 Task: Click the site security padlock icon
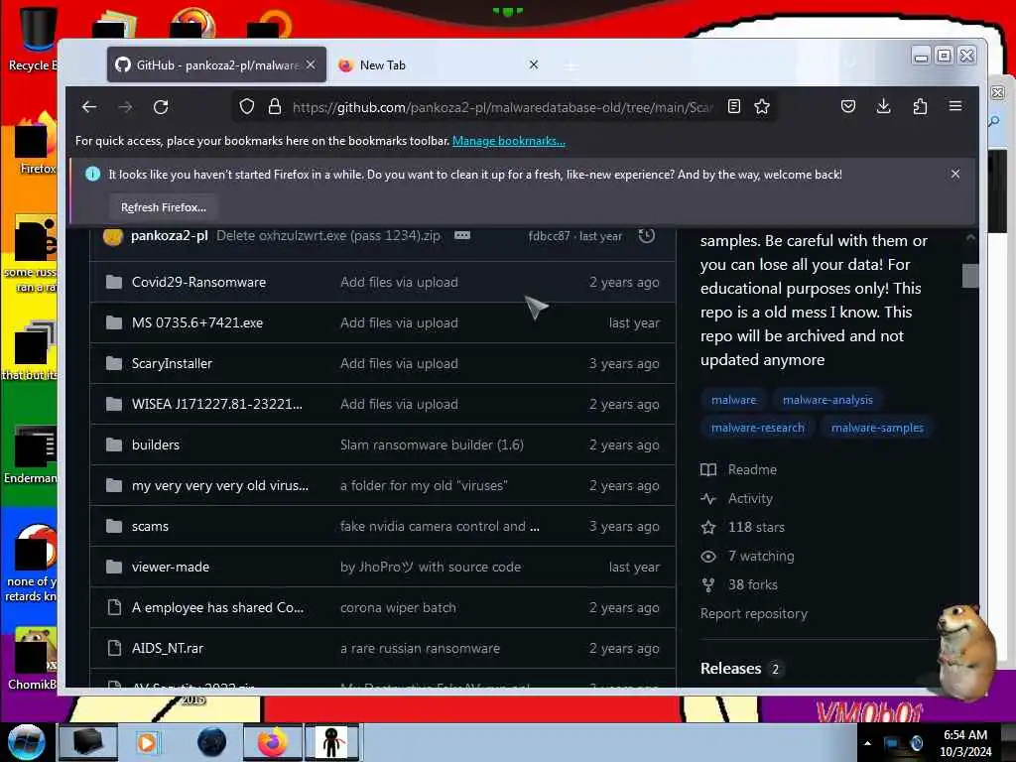click(275, 106)
